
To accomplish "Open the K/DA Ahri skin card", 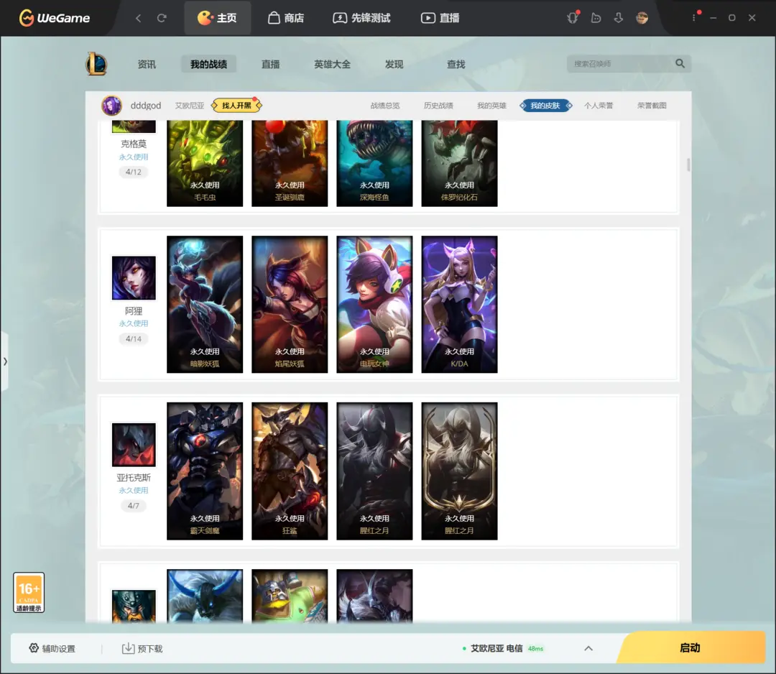I will [459, 305].
